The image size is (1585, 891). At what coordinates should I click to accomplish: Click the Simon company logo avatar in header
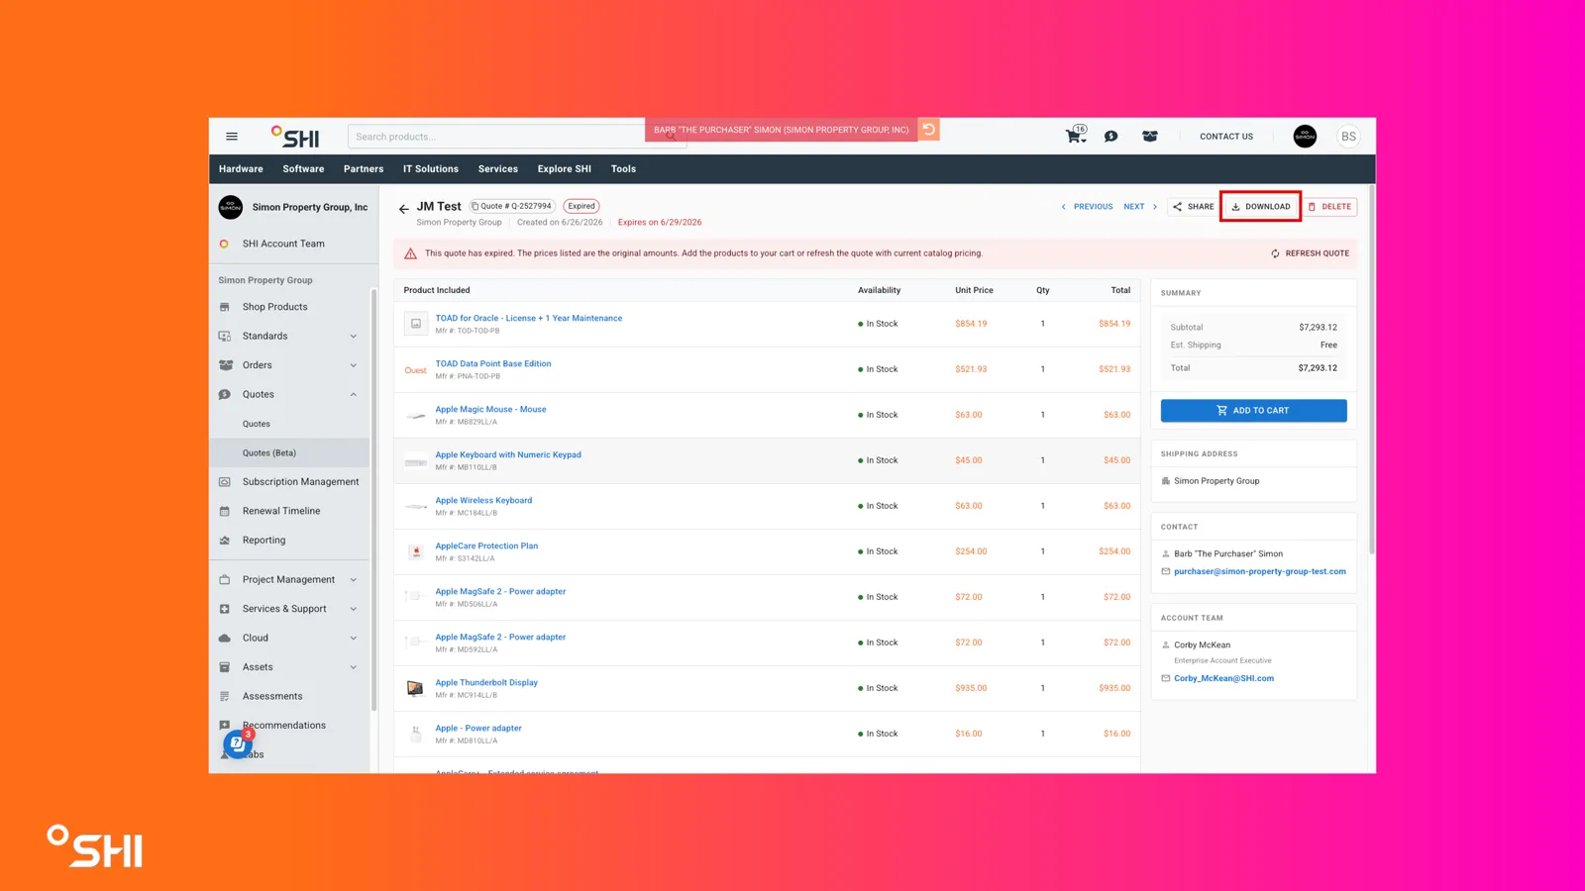pyautogui.click(x=1305, y=137)
